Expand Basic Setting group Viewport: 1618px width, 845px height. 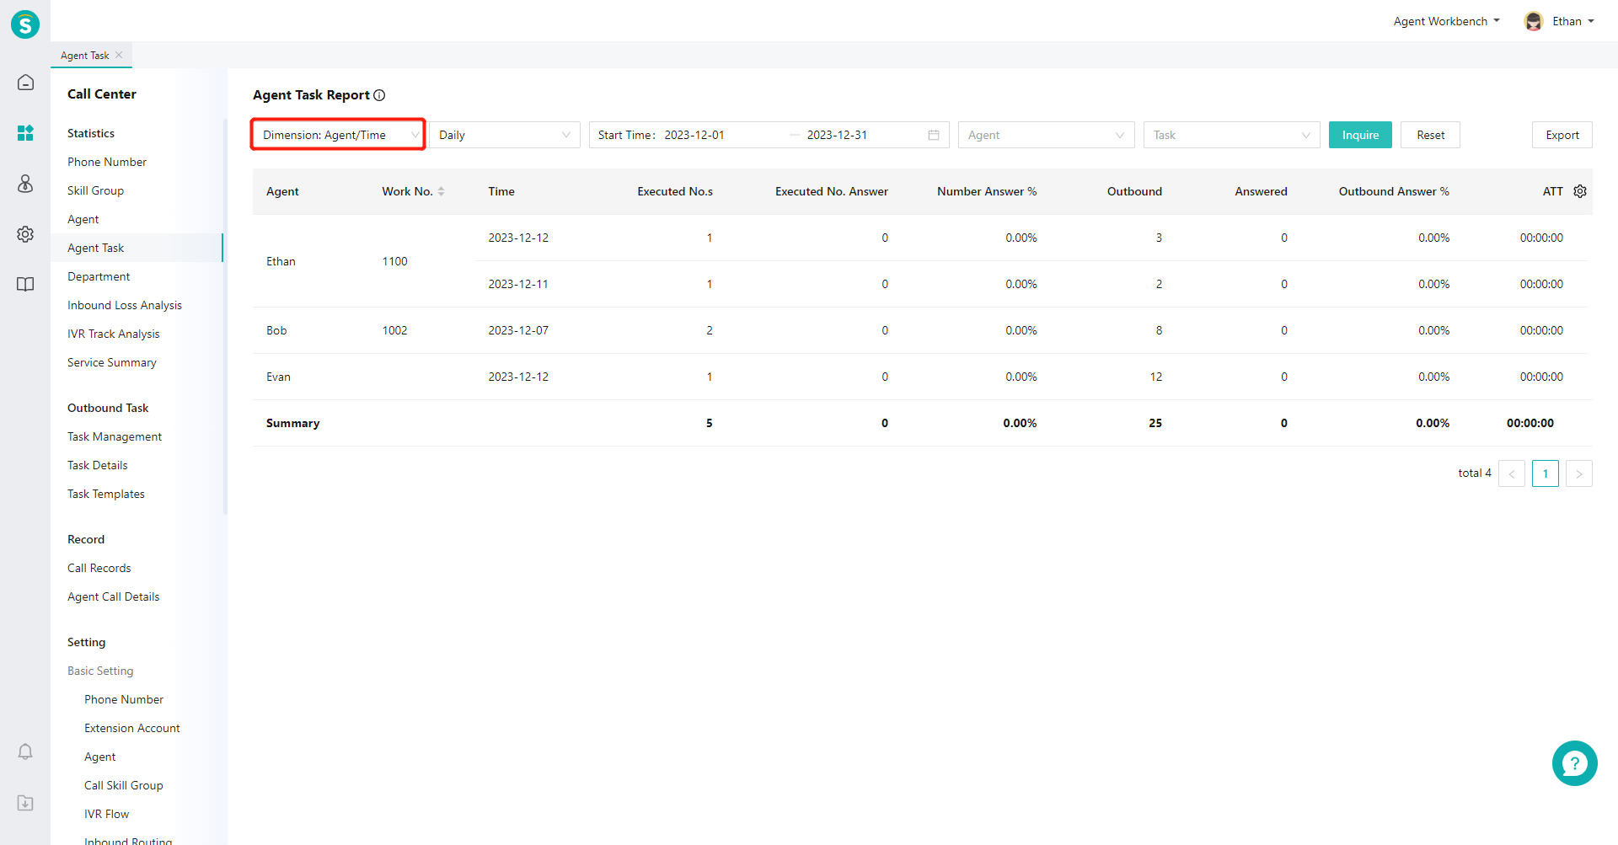(100, 671)
